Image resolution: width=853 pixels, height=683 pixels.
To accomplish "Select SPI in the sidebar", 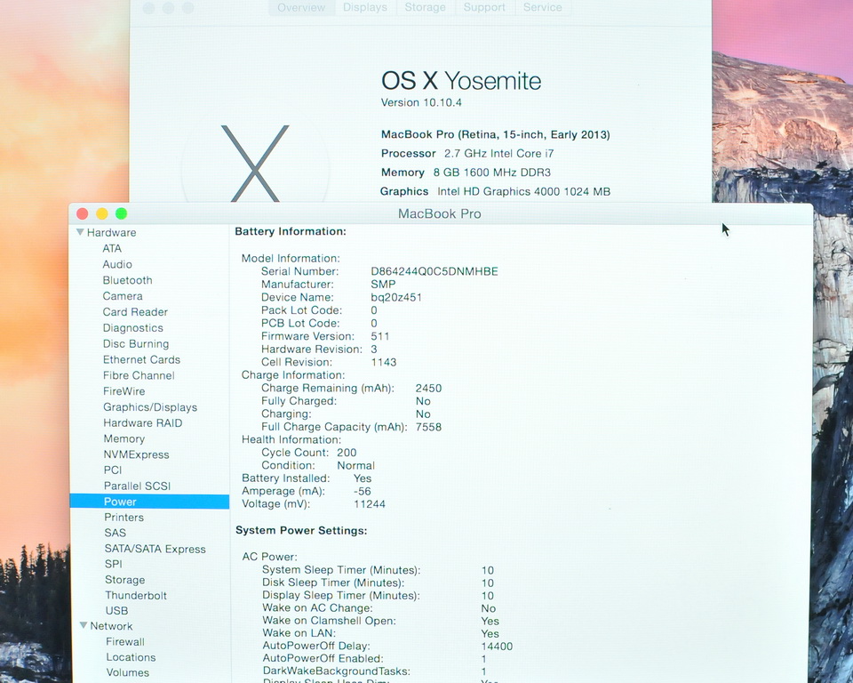I will point(114,564).
